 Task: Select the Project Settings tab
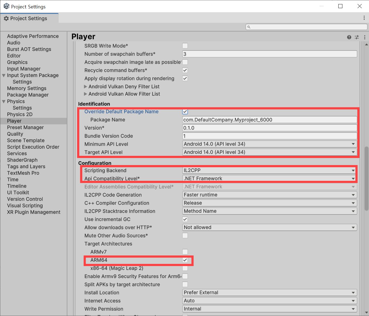[29, 18]
